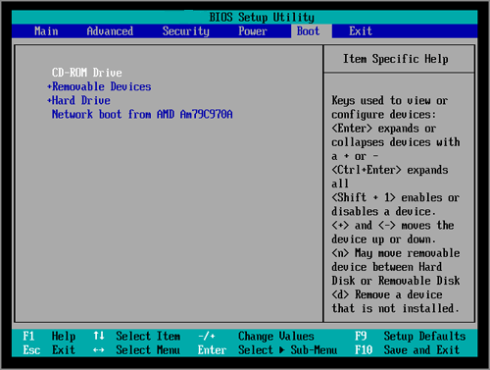Choose Network boot from AMD Am79C970A

coord(142,115)
